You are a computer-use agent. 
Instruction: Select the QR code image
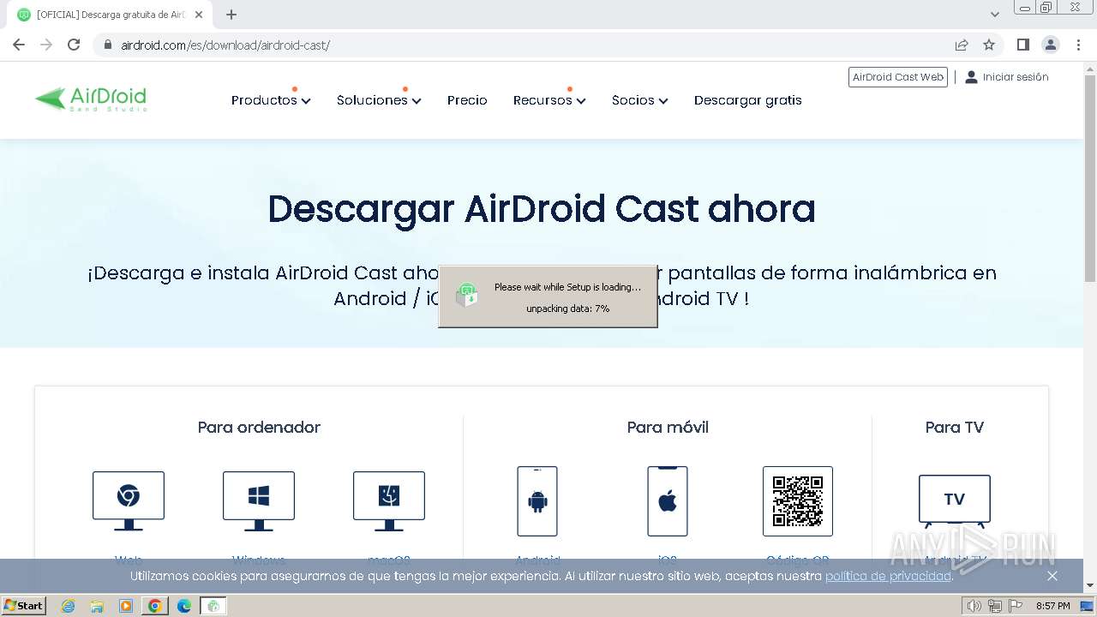798,501
